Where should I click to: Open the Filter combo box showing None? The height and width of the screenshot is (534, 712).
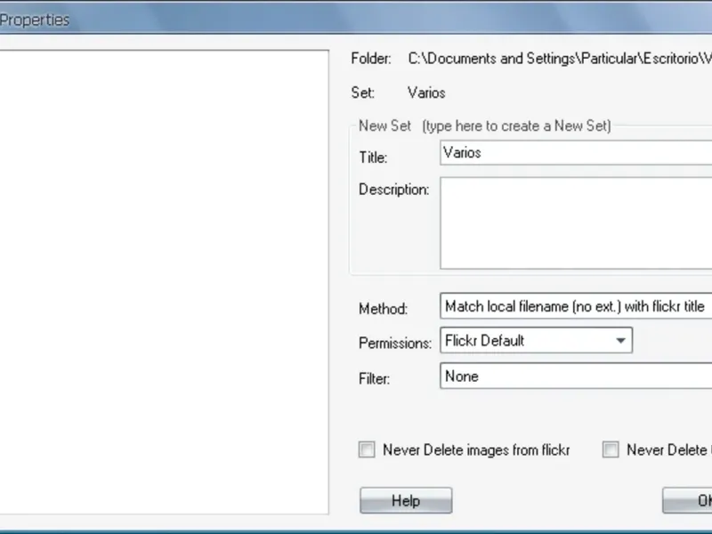point(576,376)
